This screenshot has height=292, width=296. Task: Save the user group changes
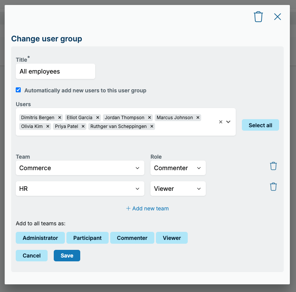(x=67, y=256)
